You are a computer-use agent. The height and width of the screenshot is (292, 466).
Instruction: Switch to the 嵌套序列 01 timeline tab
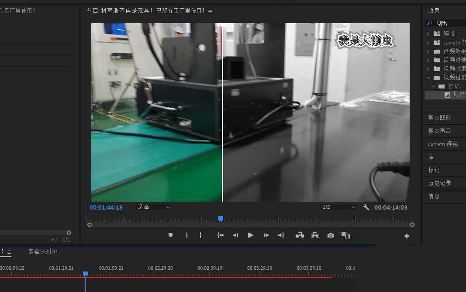click(x=43, y=251)
